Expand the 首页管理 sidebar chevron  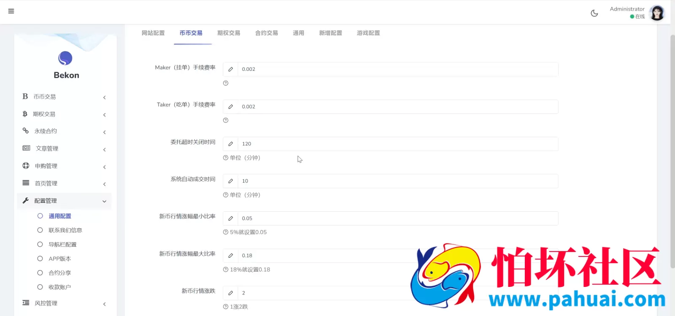[104, 184]
